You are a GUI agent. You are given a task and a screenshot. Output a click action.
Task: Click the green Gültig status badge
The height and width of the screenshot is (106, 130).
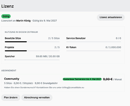(6, 16)
